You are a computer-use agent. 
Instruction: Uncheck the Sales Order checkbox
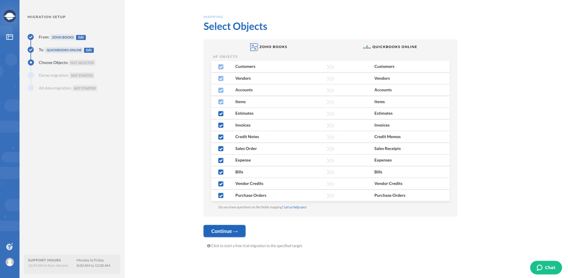[x=221, y=149]
